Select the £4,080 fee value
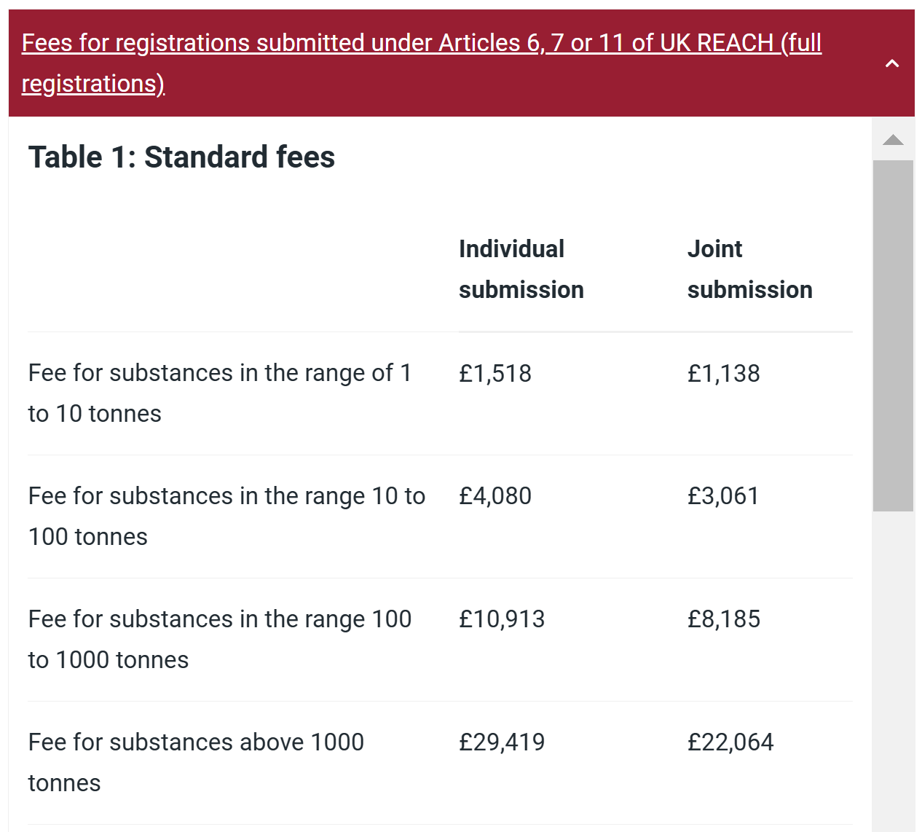 (x=495, y=496)
